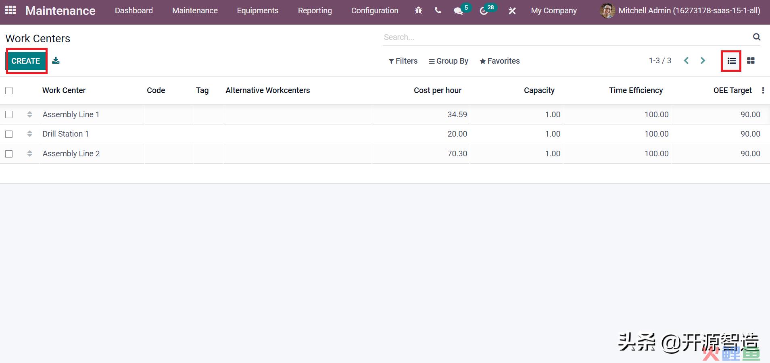Click the export download icon
This screenshot has height=363, width=770.
coord(56,60)
